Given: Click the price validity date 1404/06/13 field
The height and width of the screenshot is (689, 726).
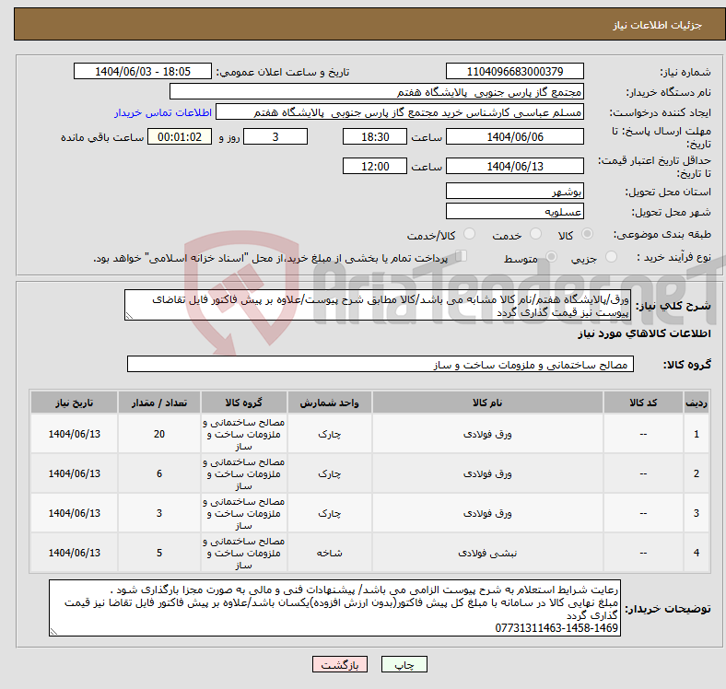Looking at the screenshot, I should 514,166.
